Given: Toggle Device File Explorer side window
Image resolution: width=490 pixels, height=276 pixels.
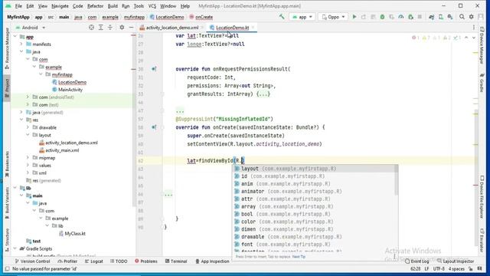Looking at the screenshot, I should 482,198.
